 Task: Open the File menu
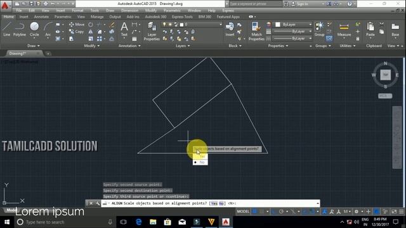(19, 11)
